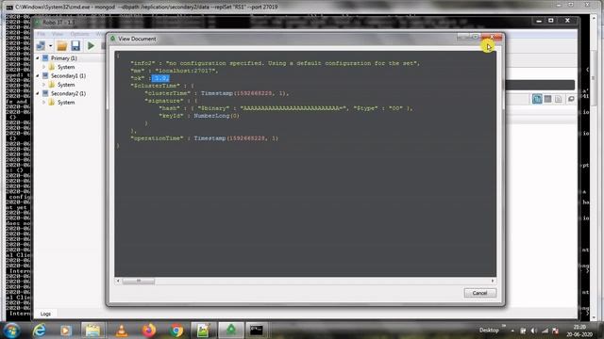Image resolution: width=604 pixels, height=339 pixels.
Task: Open the image editor taskbar icon
Action: (204, 331)
